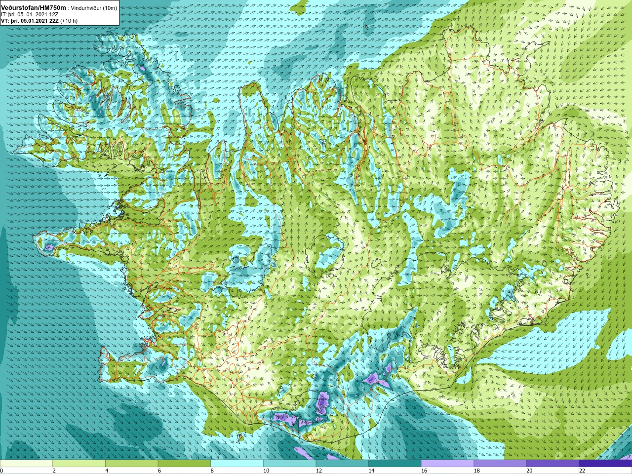Select the light turquoise 10–12 legend swatch
The height and width of the screenshot is (474, 632).
289,464
